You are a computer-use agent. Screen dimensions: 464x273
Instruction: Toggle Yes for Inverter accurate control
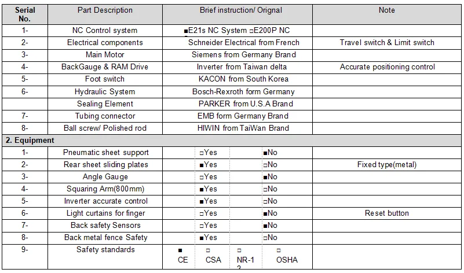[202, 201]
